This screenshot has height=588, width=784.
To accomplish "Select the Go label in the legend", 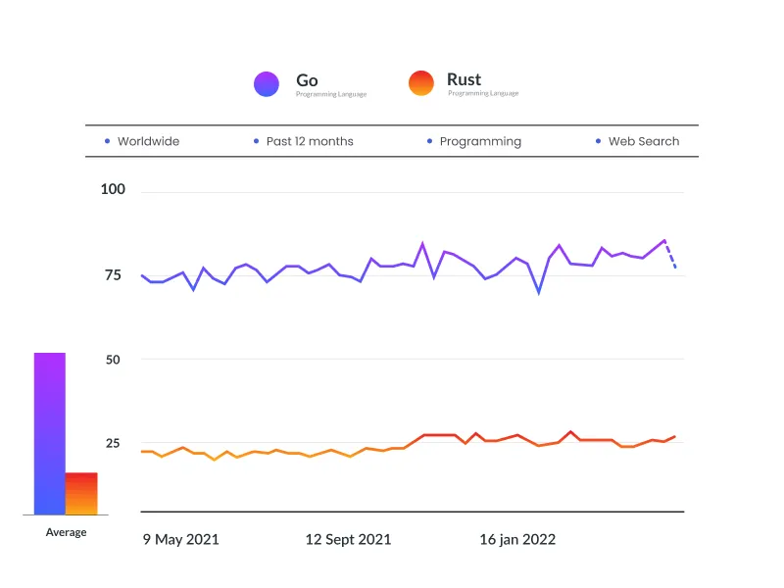I will click(308, 80).
